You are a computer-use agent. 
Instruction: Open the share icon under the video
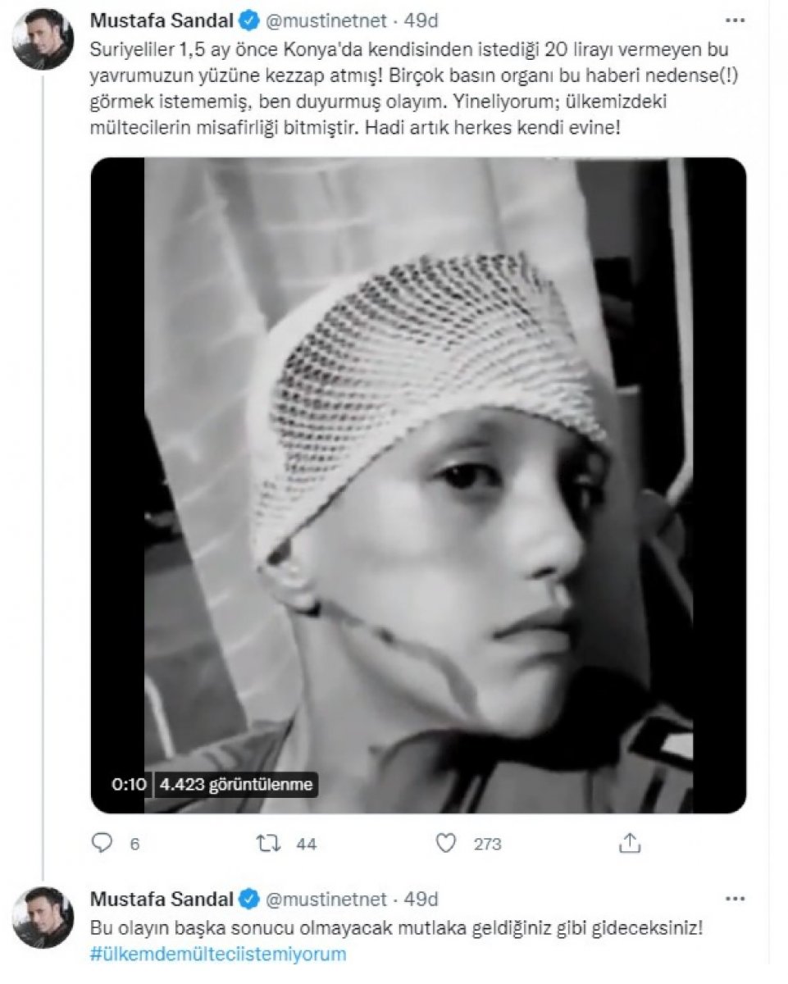[630, 843]
